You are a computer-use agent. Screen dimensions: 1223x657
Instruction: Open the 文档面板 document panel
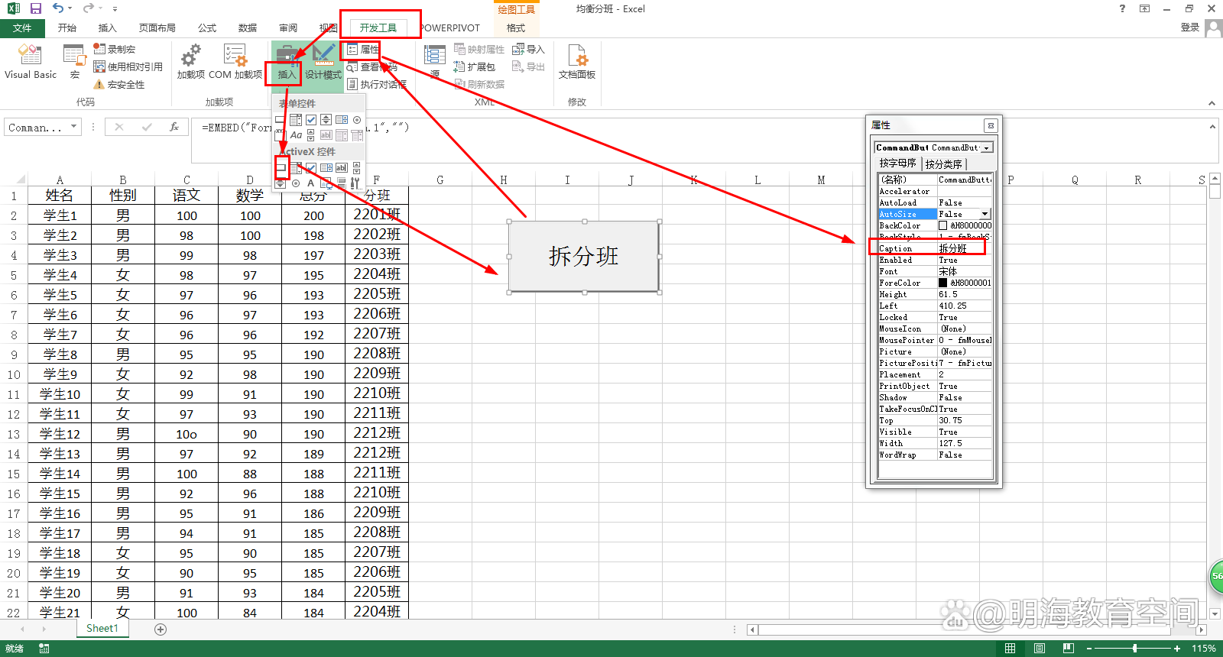[577, 62]
